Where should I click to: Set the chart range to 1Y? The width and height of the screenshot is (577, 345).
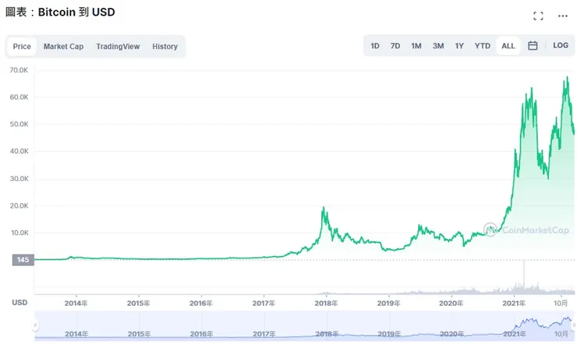(x=459, y=46)
